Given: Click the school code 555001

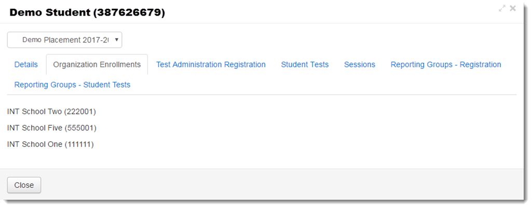Looking at the screenshot, I should tap(80, 128).
